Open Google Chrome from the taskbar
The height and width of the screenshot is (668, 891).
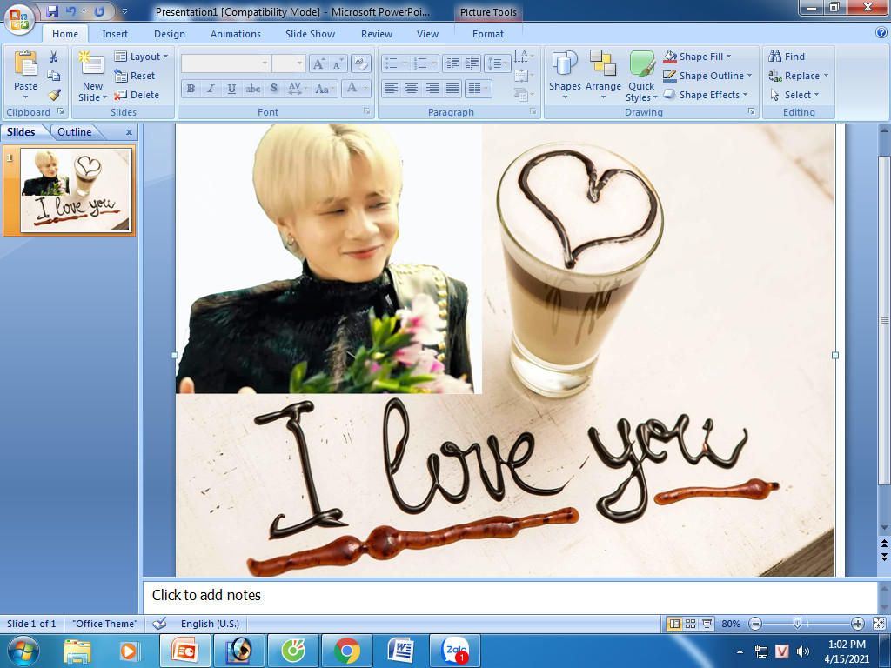pos(347,651)
